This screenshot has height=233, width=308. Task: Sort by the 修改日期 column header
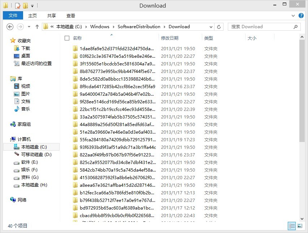coord(170,38)
